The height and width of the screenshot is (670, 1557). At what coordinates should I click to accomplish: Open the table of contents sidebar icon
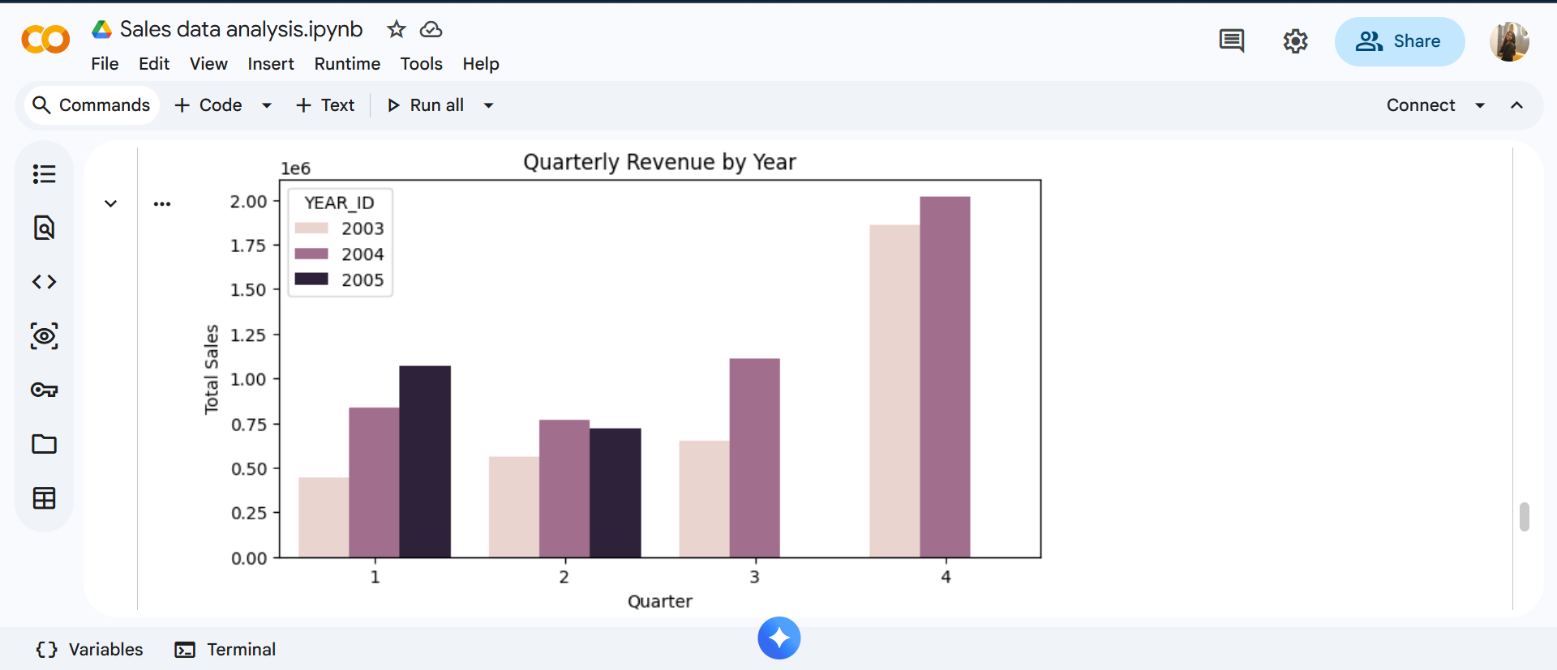[x=44, y=174]
